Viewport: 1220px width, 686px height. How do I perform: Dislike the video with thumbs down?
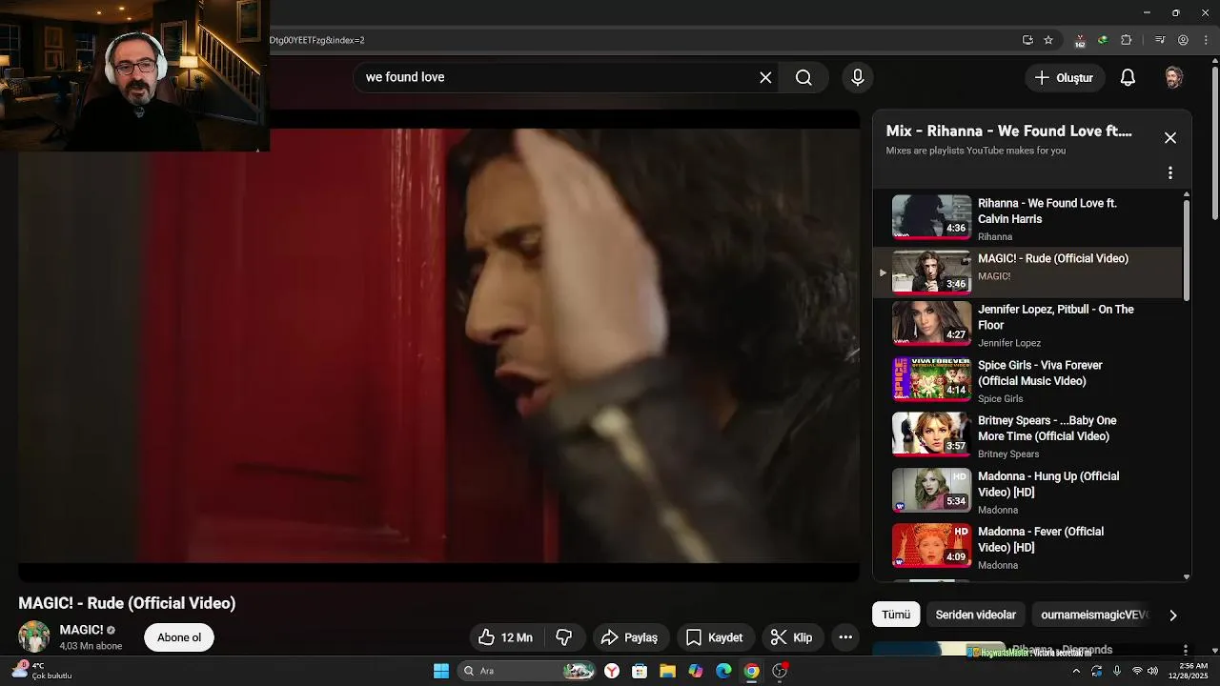point(563,637)
